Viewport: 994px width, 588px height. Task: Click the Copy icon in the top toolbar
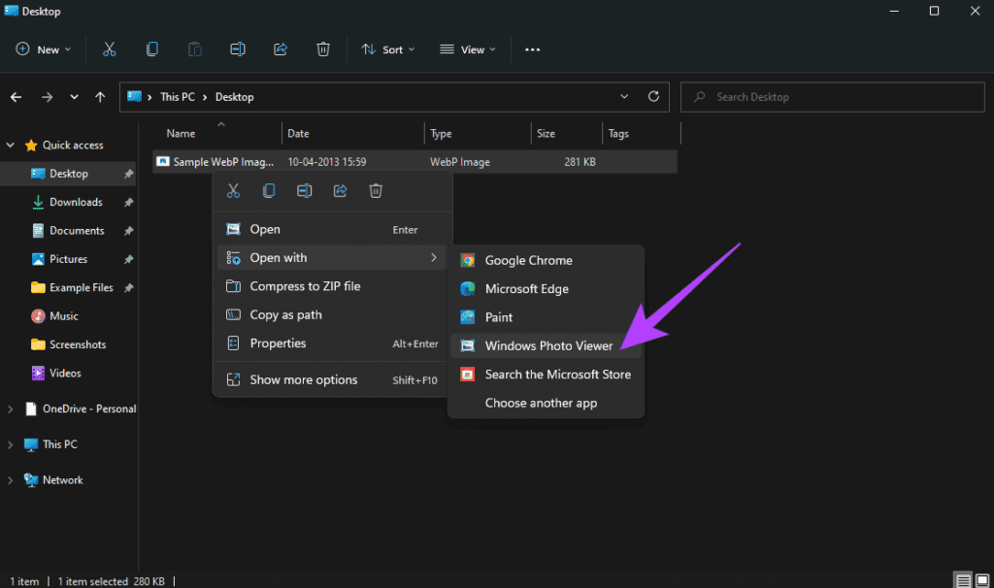pyautogui.click(x=152, y=49)
